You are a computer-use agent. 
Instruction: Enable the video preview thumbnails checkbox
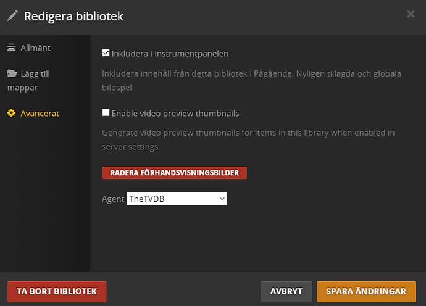[106, 113]
